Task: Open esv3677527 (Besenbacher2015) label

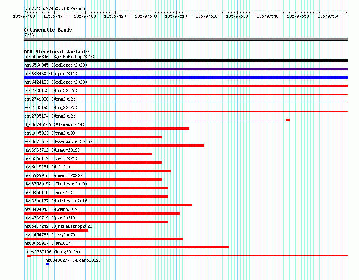Action: click(x=58, y=141)
